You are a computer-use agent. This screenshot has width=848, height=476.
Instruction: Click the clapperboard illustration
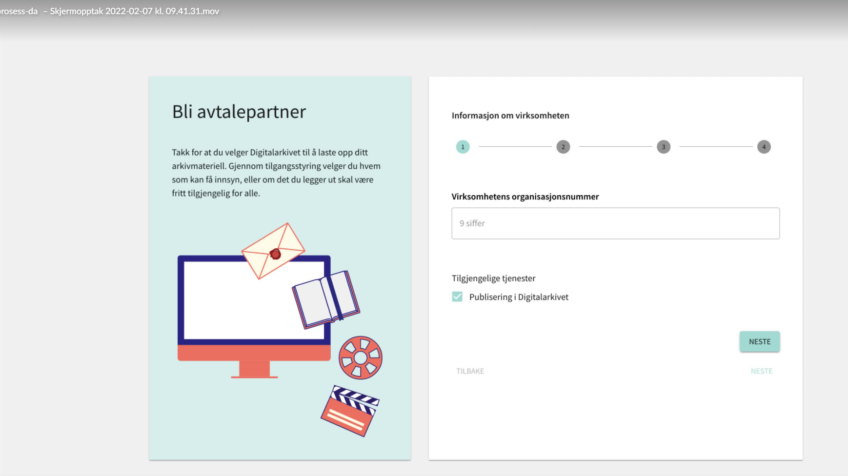[x=350, y=411]
